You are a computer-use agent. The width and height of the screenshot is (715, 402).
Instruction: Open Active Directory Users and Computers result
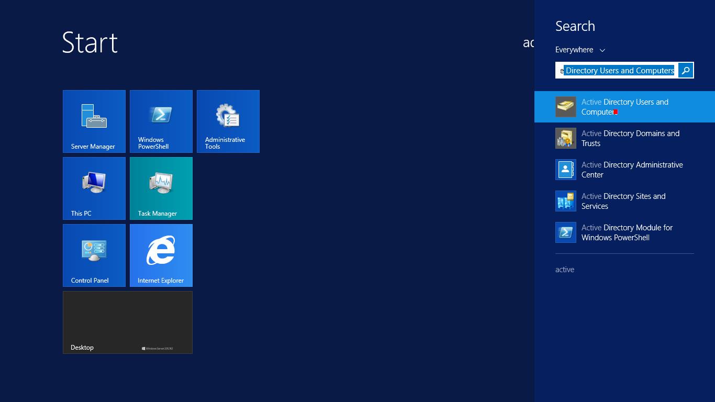pyautogui.click(x=624, y=107)
